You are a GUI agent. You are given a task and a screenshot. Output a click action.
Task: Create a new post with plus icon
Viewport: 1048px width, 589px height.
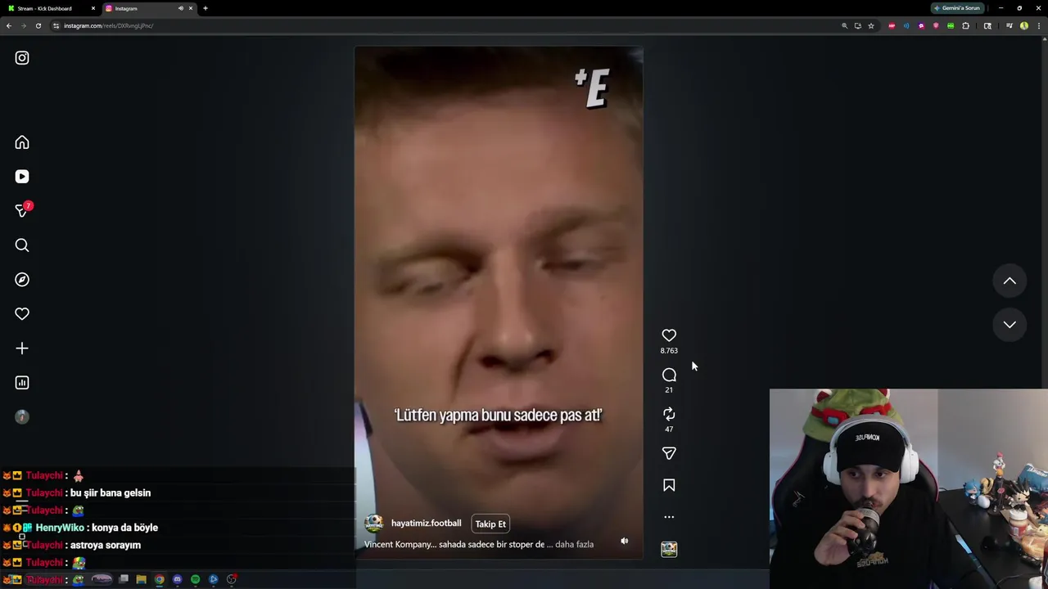pos(22,348)
